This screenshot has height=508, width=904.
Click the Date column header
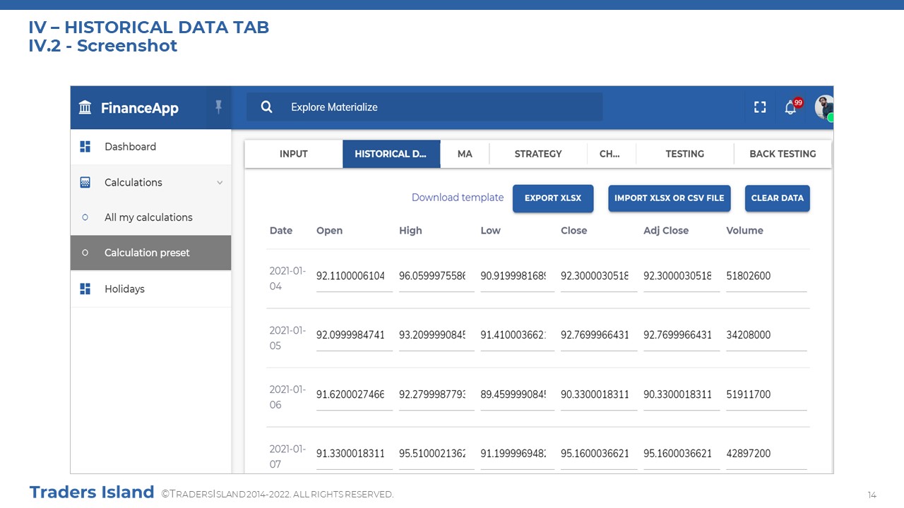tap(281, 231)
